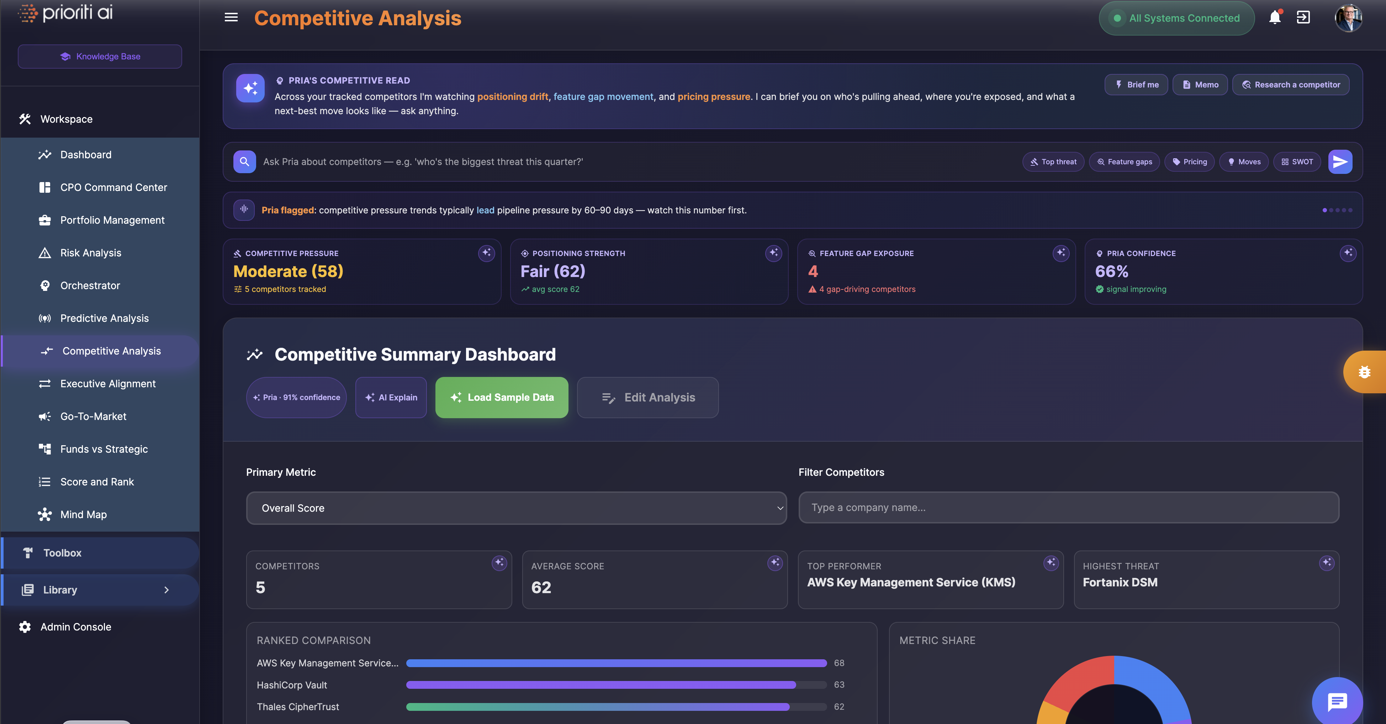Open AI sparkle on Top Performer card
1386x724 pixels.
point(1051,563)
